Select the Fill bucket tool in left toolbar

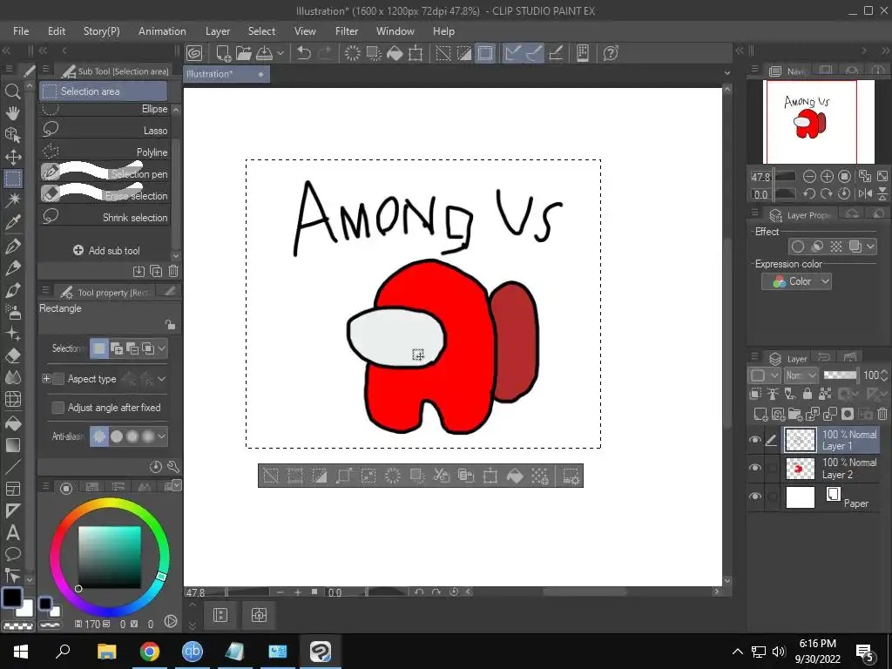tap(12, 424)
